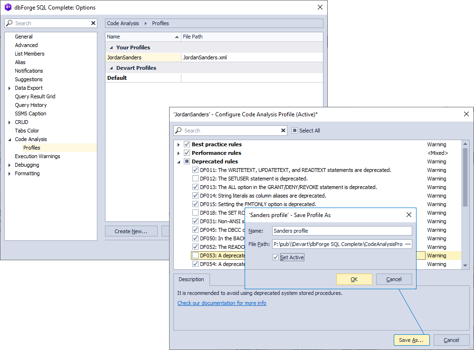The image size is (474, 350).
Task: Check rule DF012 SETUSER checkbox
Action: (x=195, y=179)
